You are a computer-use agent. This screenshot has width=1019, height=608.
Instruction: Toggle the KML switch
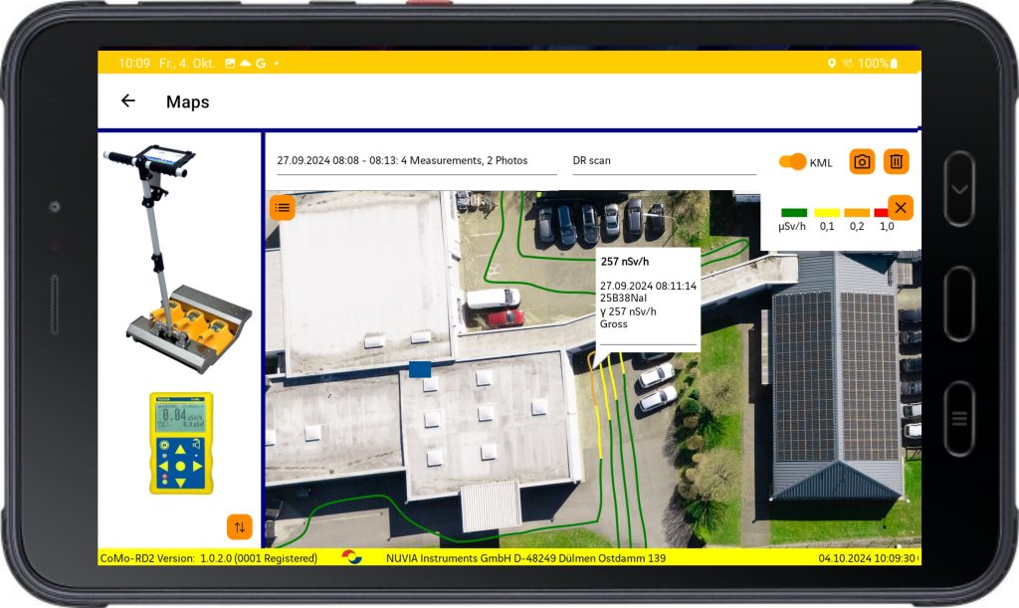tap(792, 162)
